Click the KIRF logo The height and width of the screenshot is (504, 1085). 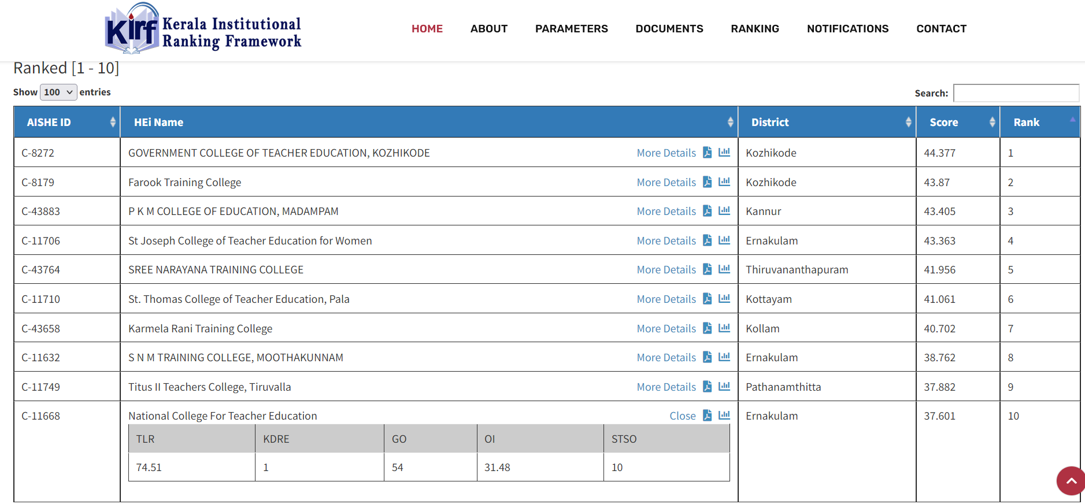(203, 29)
